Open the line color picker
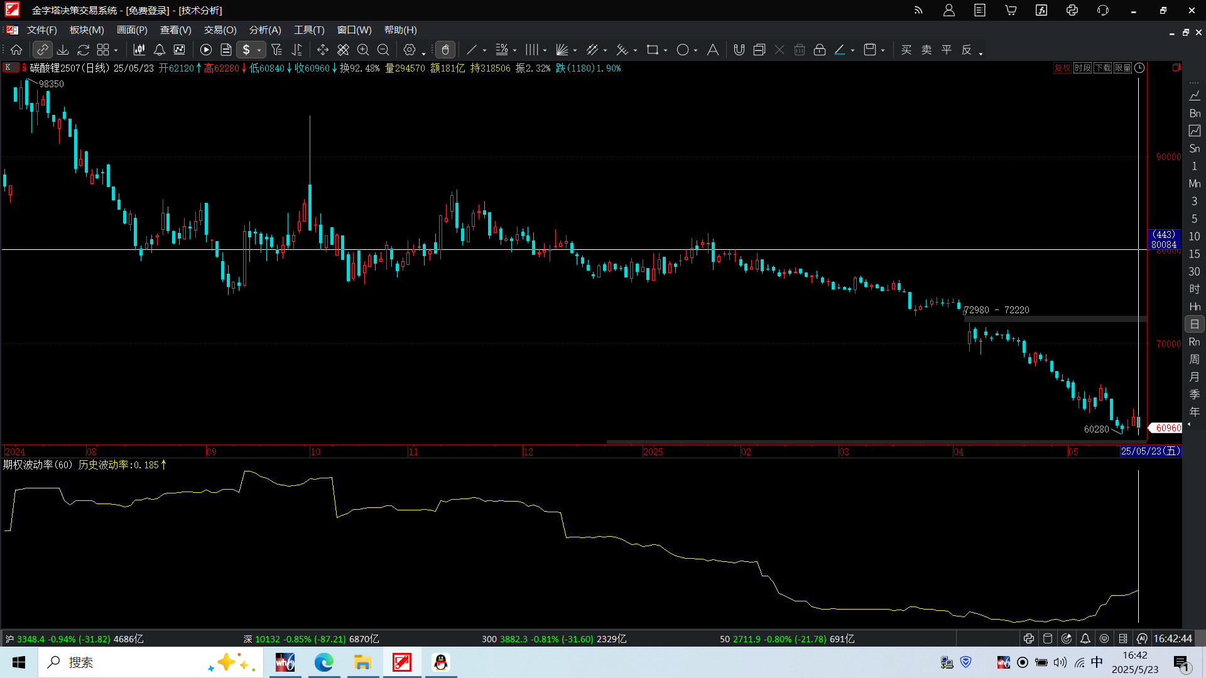This screenshot has height=678, width=1206. click(840, 50)
